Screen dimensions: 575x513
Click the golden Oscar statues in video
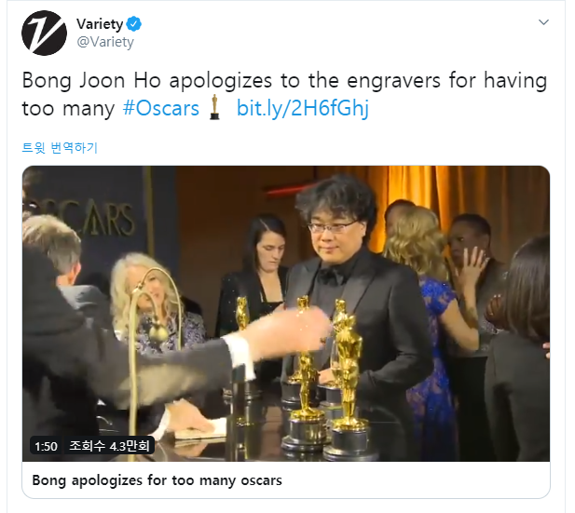coord(323,377)
